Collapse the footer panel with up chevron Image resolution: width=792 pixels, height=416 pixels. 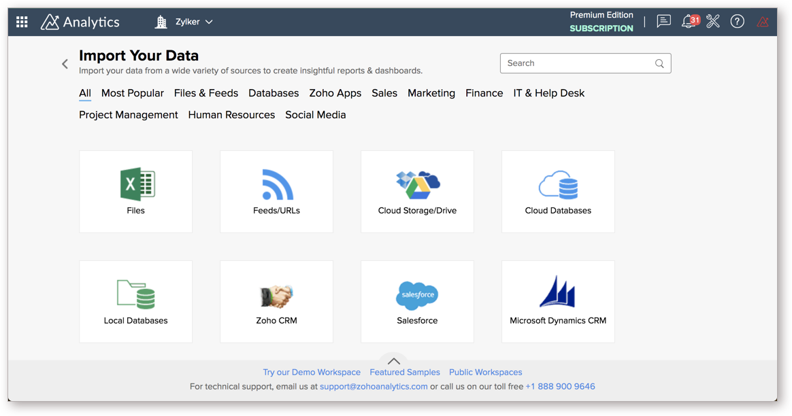click(394, 361)
